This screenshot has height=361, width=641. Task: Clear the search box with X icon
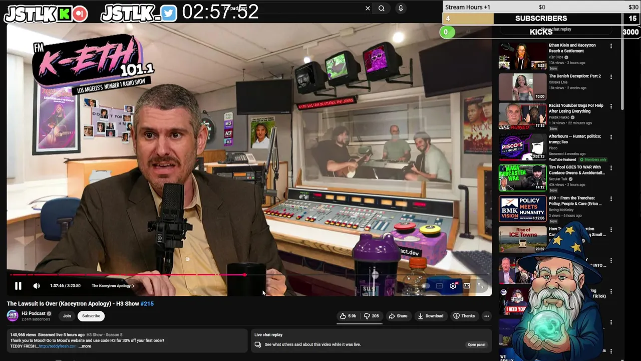pyautogui.click(x=368, y=8)
